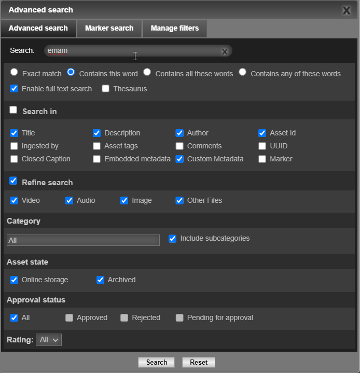Check the Rejected status checkbox
Screen dimensions: 360x373
click(x=124, y=318)
